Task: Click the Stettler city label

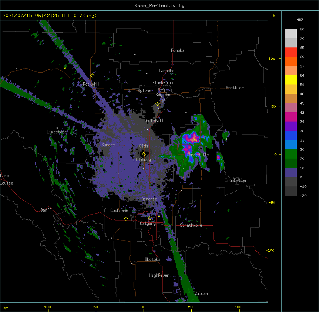Action: pyautogui.click(x=235, y=88)
